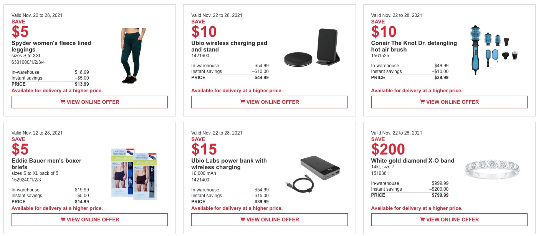This screenshot has width=541, height=236.
Task: Click the white gold diamond X-O band image
Action: click(492, 170)
